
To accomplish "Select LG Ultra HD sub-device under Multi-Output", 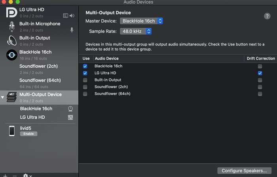I will click(39, 117).
